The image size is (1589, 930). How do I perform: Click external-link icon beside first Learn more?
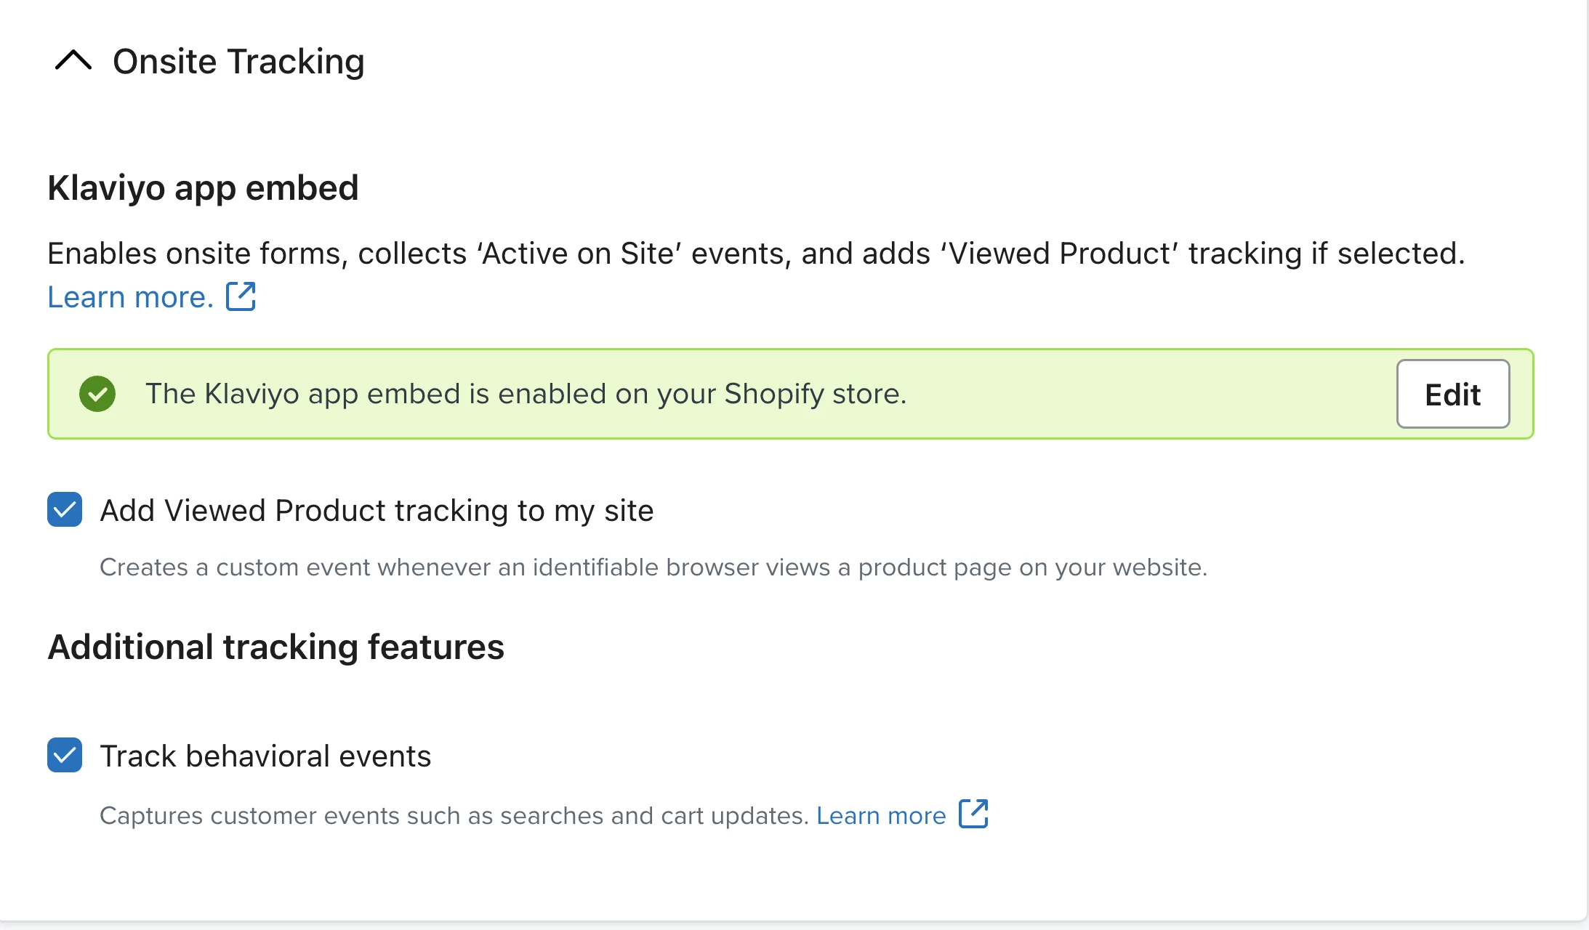pos(241,296)
